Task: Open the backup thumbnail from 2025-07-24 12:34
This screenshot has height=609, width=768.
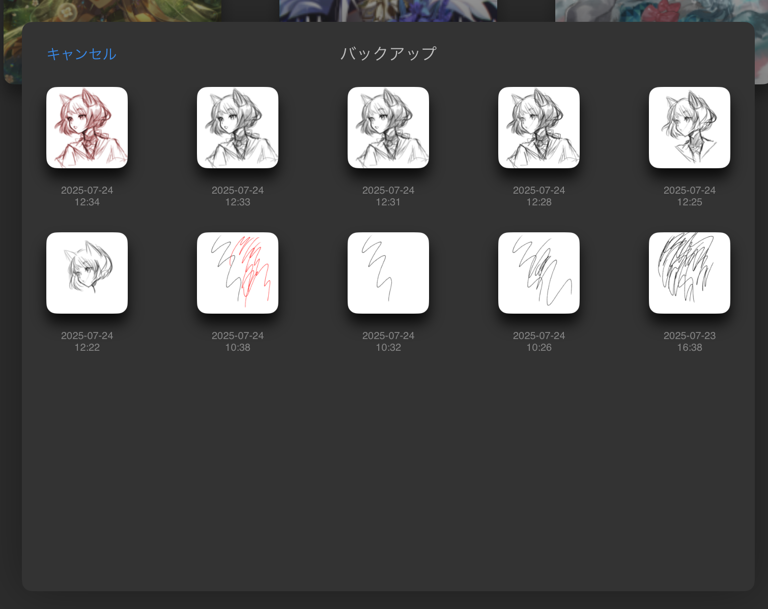Action: coord(87,128)
